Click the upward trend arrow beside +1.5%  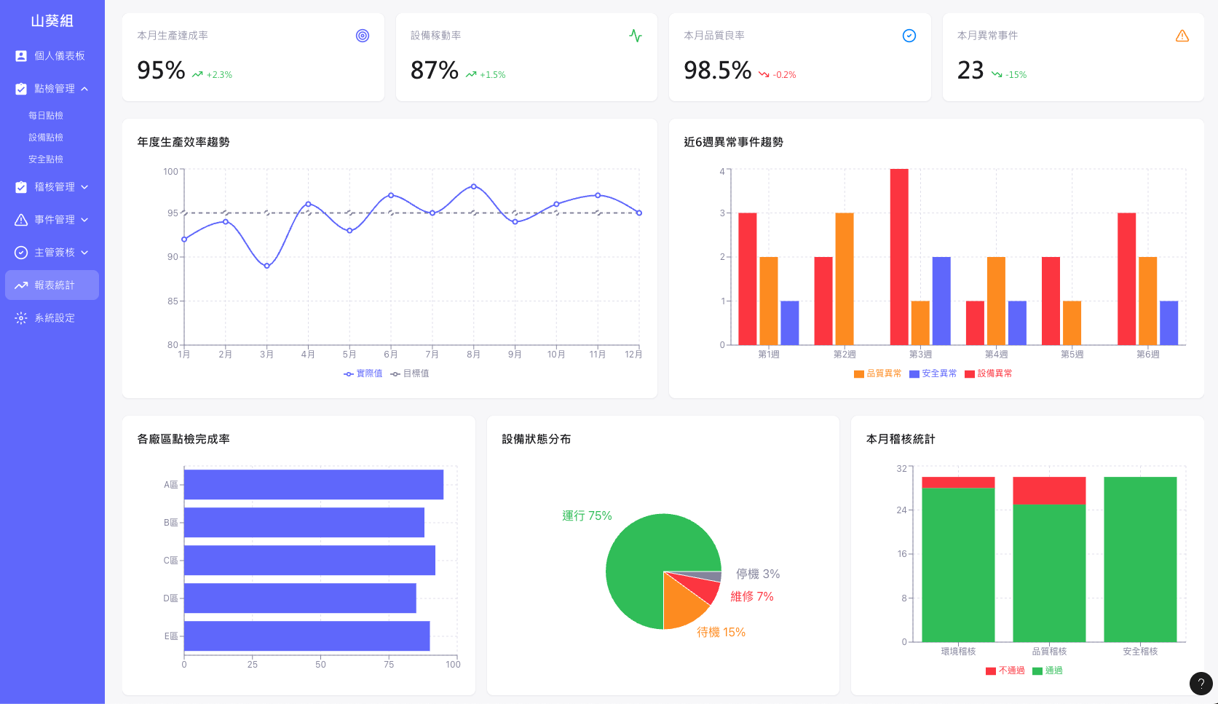pos(471,74)
